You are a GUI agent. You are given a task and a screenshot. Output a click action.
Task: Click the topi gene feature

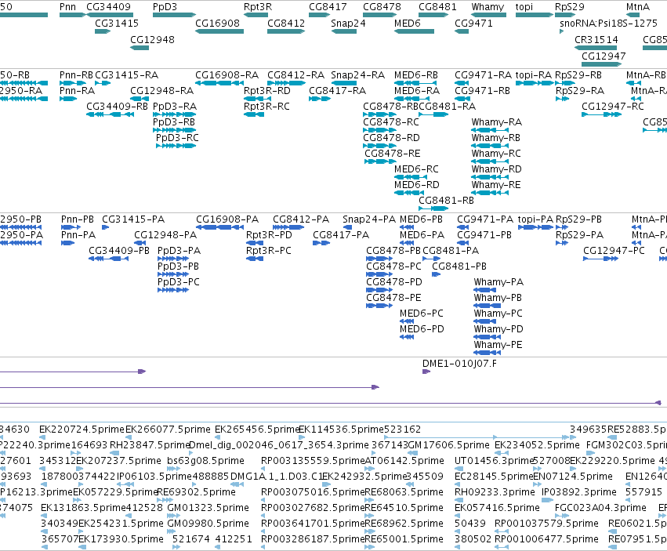[x=535, y=15]
